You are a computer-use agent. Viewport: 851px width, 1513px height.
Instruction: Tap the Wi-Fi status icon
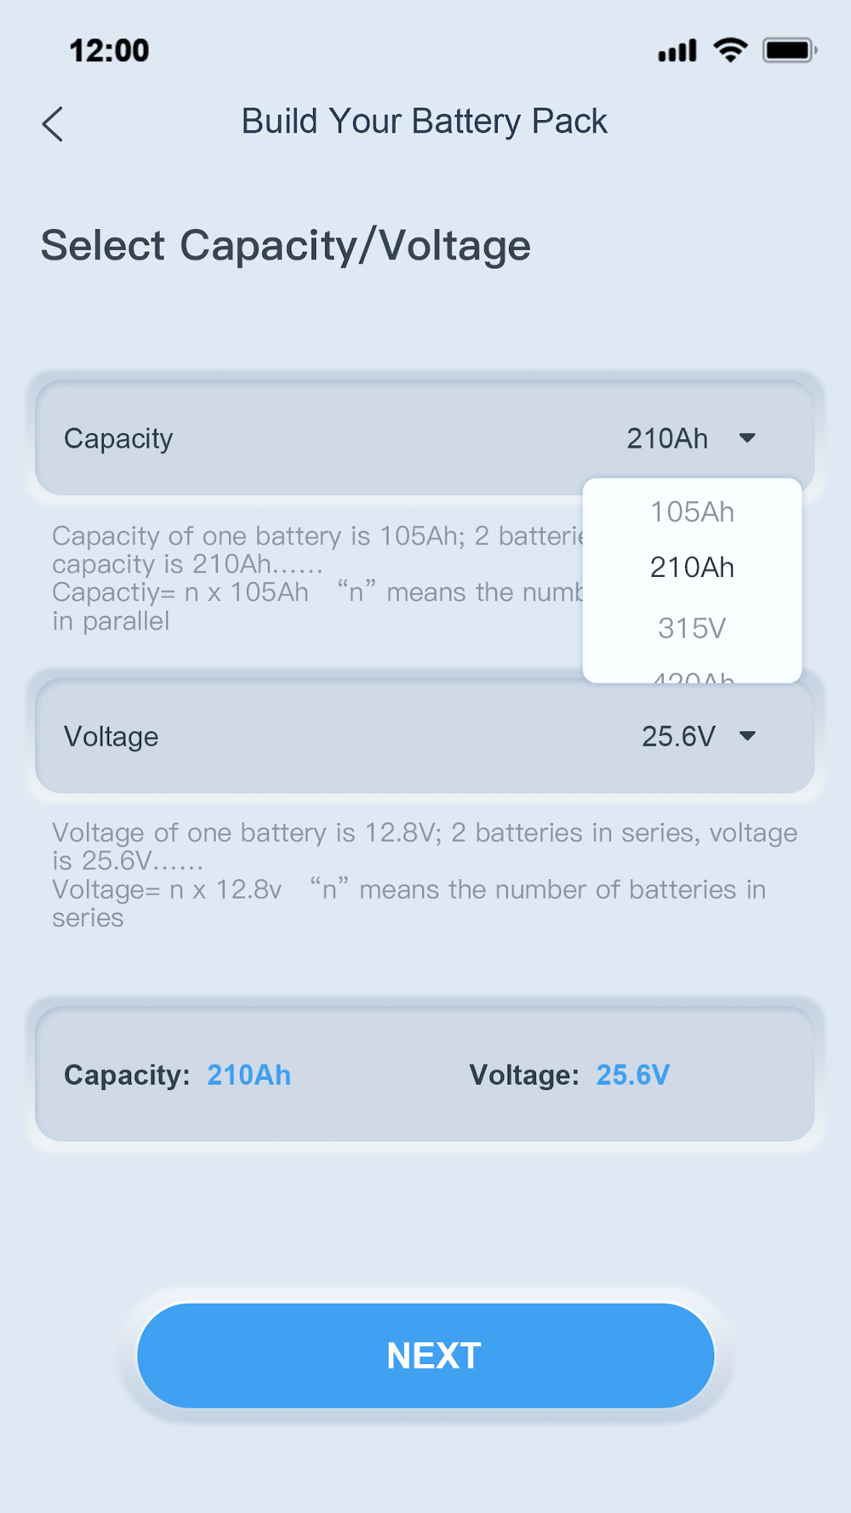(730, 50)
